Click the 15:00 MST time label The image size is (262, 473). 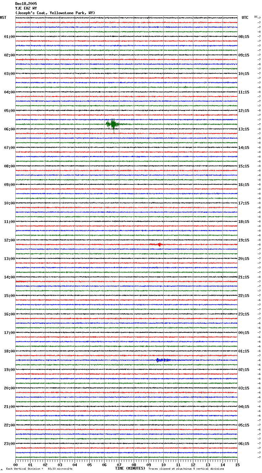tap(10, 296)
